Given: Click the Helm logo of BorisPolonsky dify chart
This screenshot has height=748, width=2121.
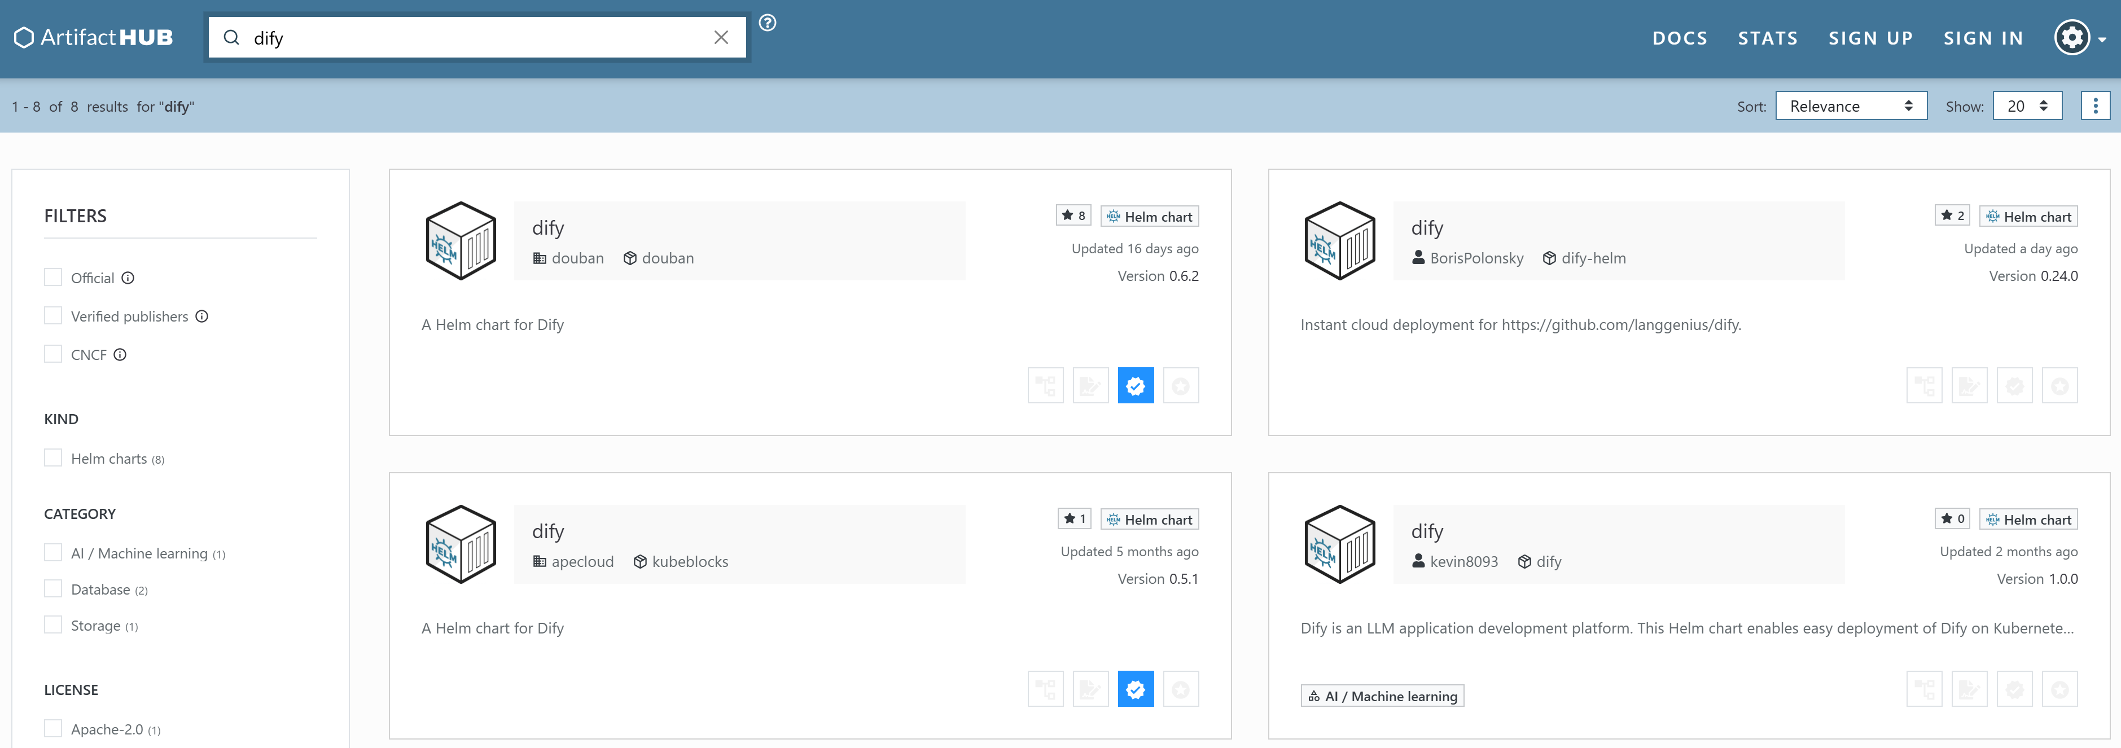Looking at the screenshot, I should [x=1340, y=241].
